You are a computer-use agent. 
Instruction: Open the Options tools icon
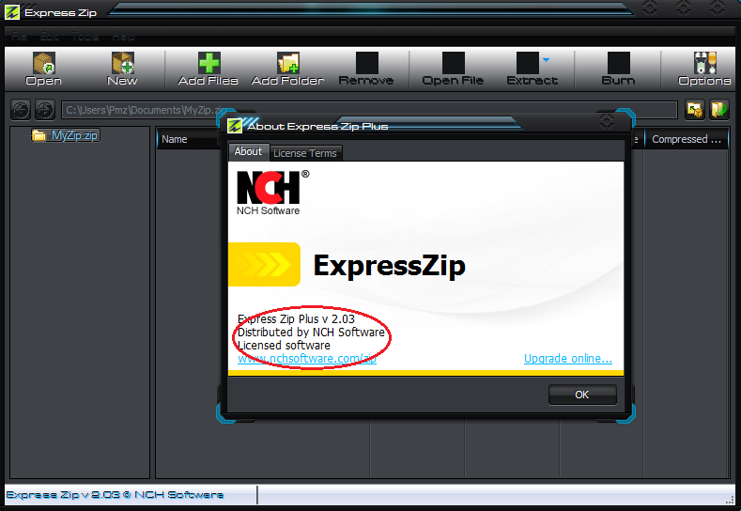click(704, 69)
